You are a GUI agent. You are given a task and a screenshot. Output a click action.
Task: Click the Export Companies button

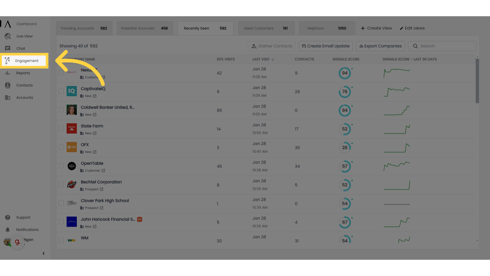[381, 46]
